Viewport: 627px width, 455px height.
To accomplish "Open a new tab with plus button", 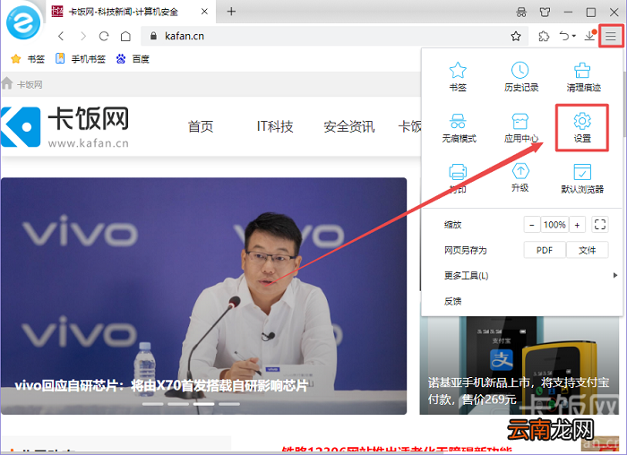I will (231, 12).
